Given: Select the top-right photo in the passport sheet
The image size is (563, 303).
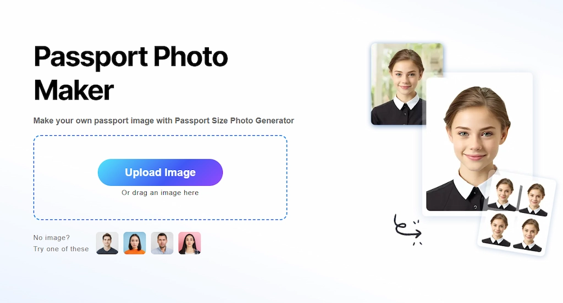Looking at the screenshot, I should point(534,199).
